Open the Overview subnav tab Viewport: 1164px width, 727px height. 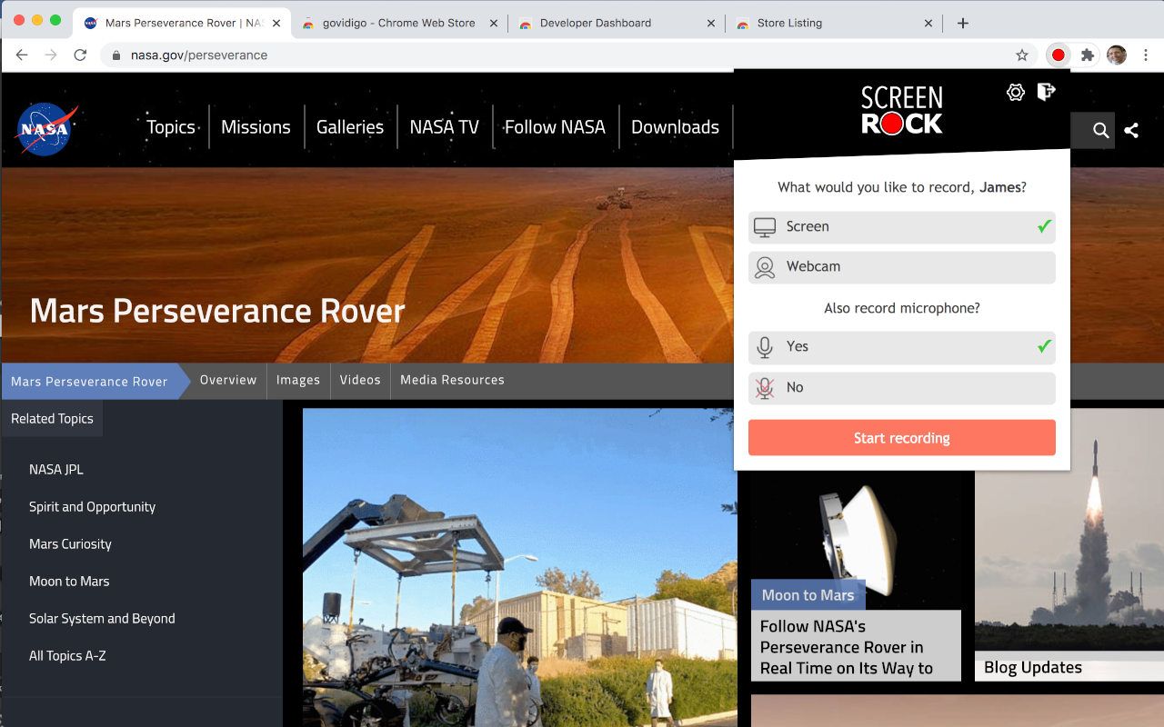pos(228,380)
